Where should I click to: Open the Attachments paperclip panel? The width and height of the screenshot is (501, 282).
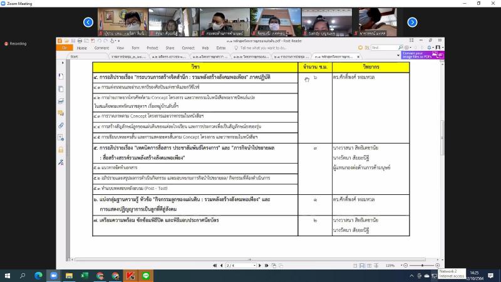click(x=61, y=125)
